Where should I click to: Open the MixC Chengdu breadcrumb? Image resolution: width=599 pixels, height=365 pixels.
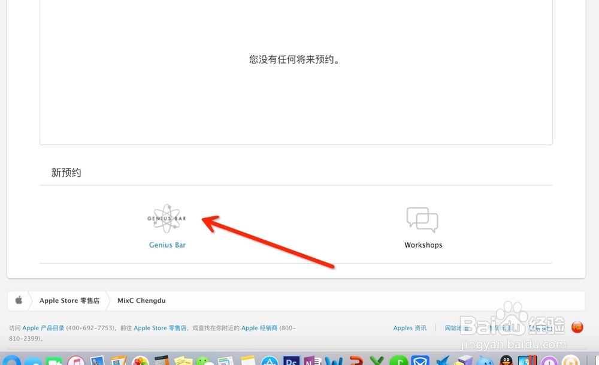tap(141, 301)
